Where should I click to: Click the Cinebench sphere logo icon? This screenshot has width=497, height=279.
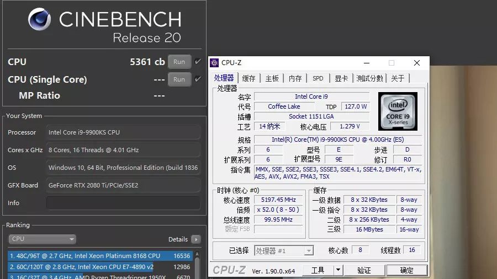39,19
